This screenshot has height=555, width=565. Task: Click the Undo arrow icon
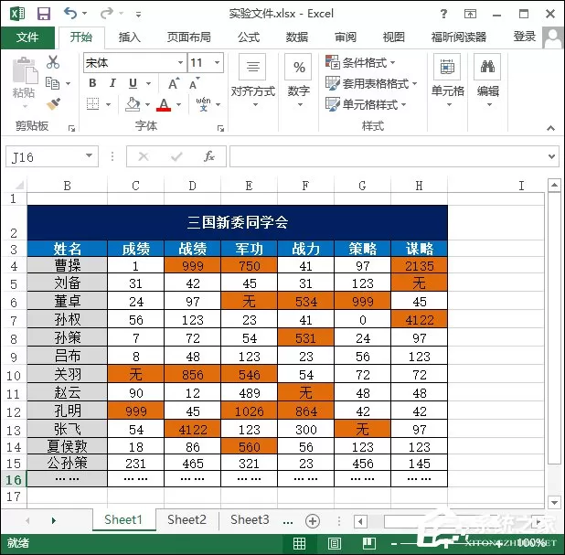coord(70,14)
